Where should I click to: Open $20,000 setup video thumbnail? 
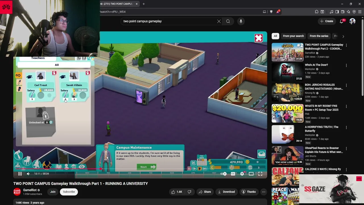pyautogui.click(x=288, y=113)
